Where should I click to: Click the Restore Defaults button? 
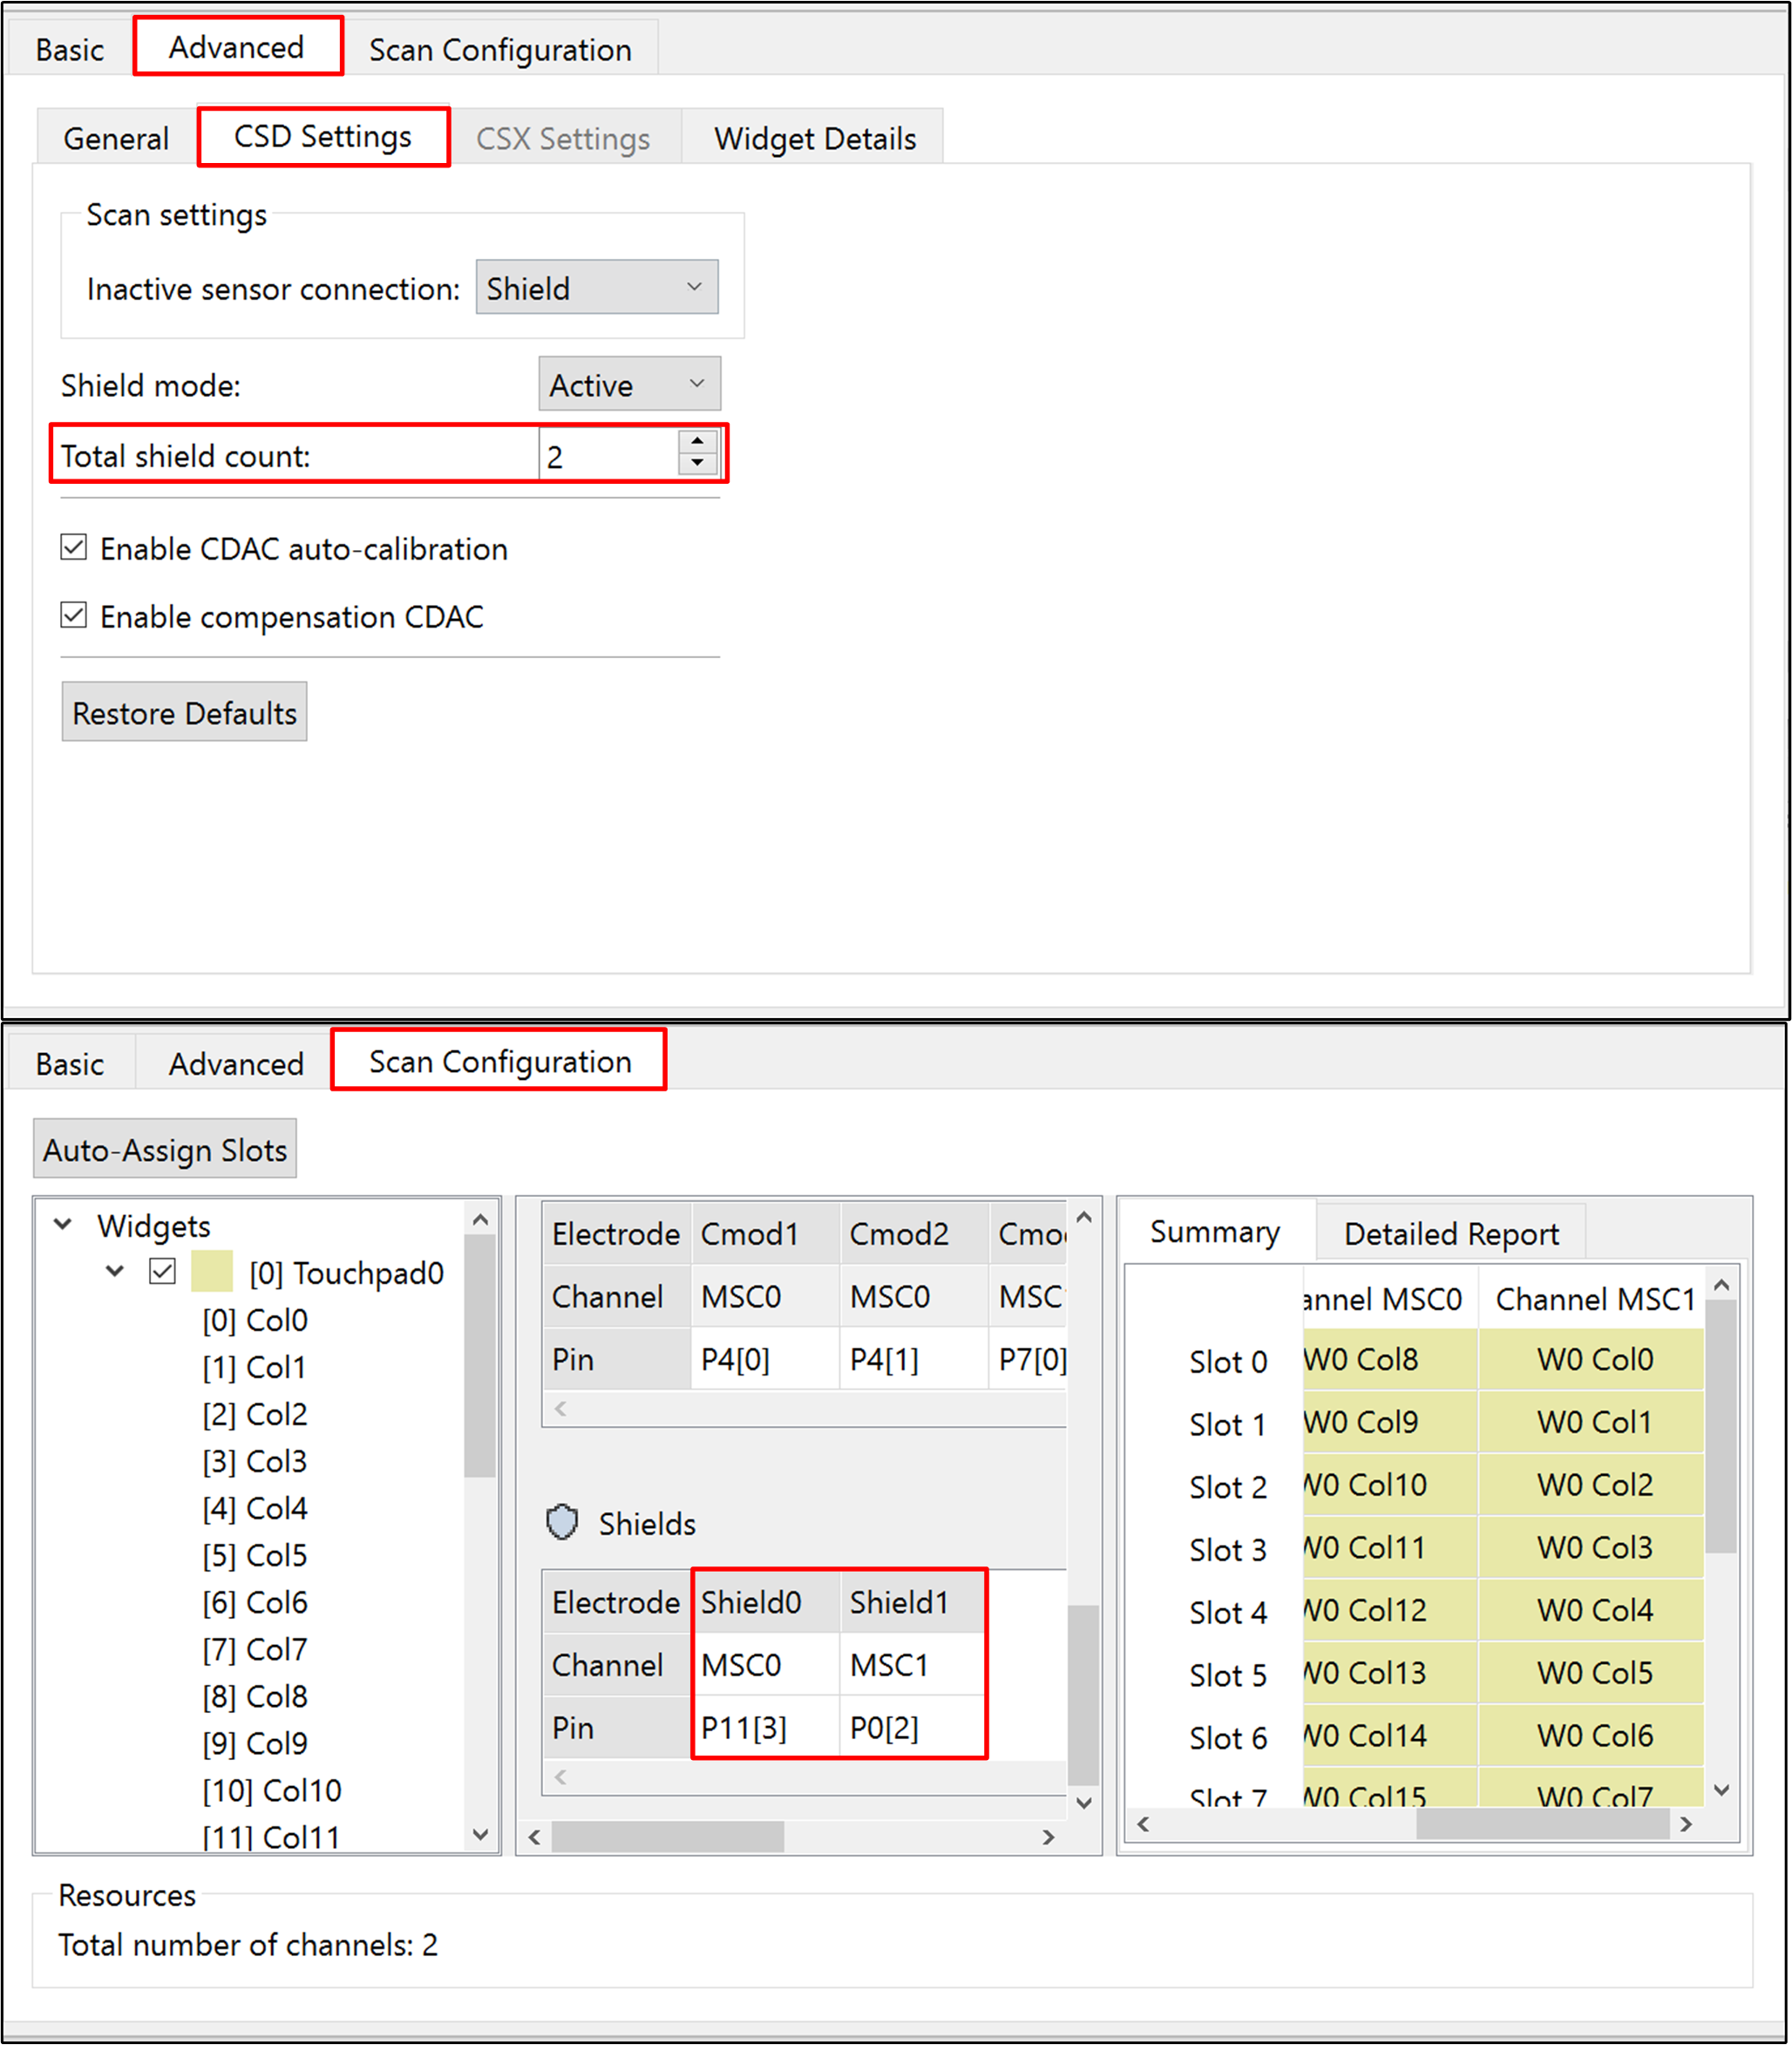click(x=184, y=712)
